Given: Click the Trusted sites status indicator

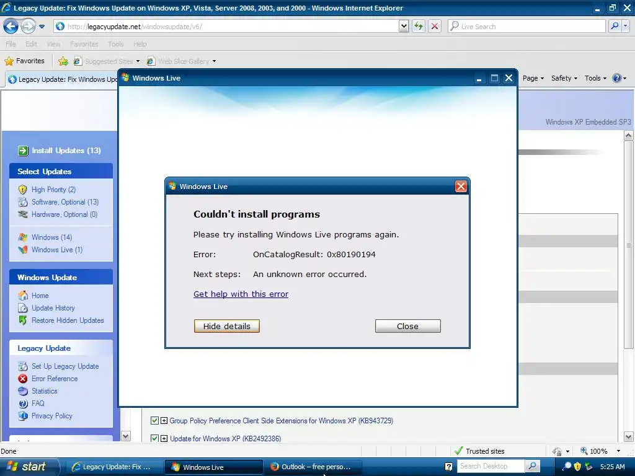Looking at the screenshot, I should [x=480, y=451].
